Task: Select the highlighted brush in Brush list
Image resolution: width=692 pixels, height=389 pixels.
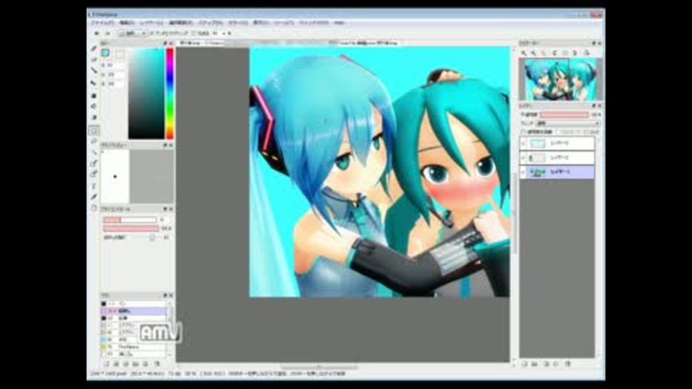Action: 134,311
